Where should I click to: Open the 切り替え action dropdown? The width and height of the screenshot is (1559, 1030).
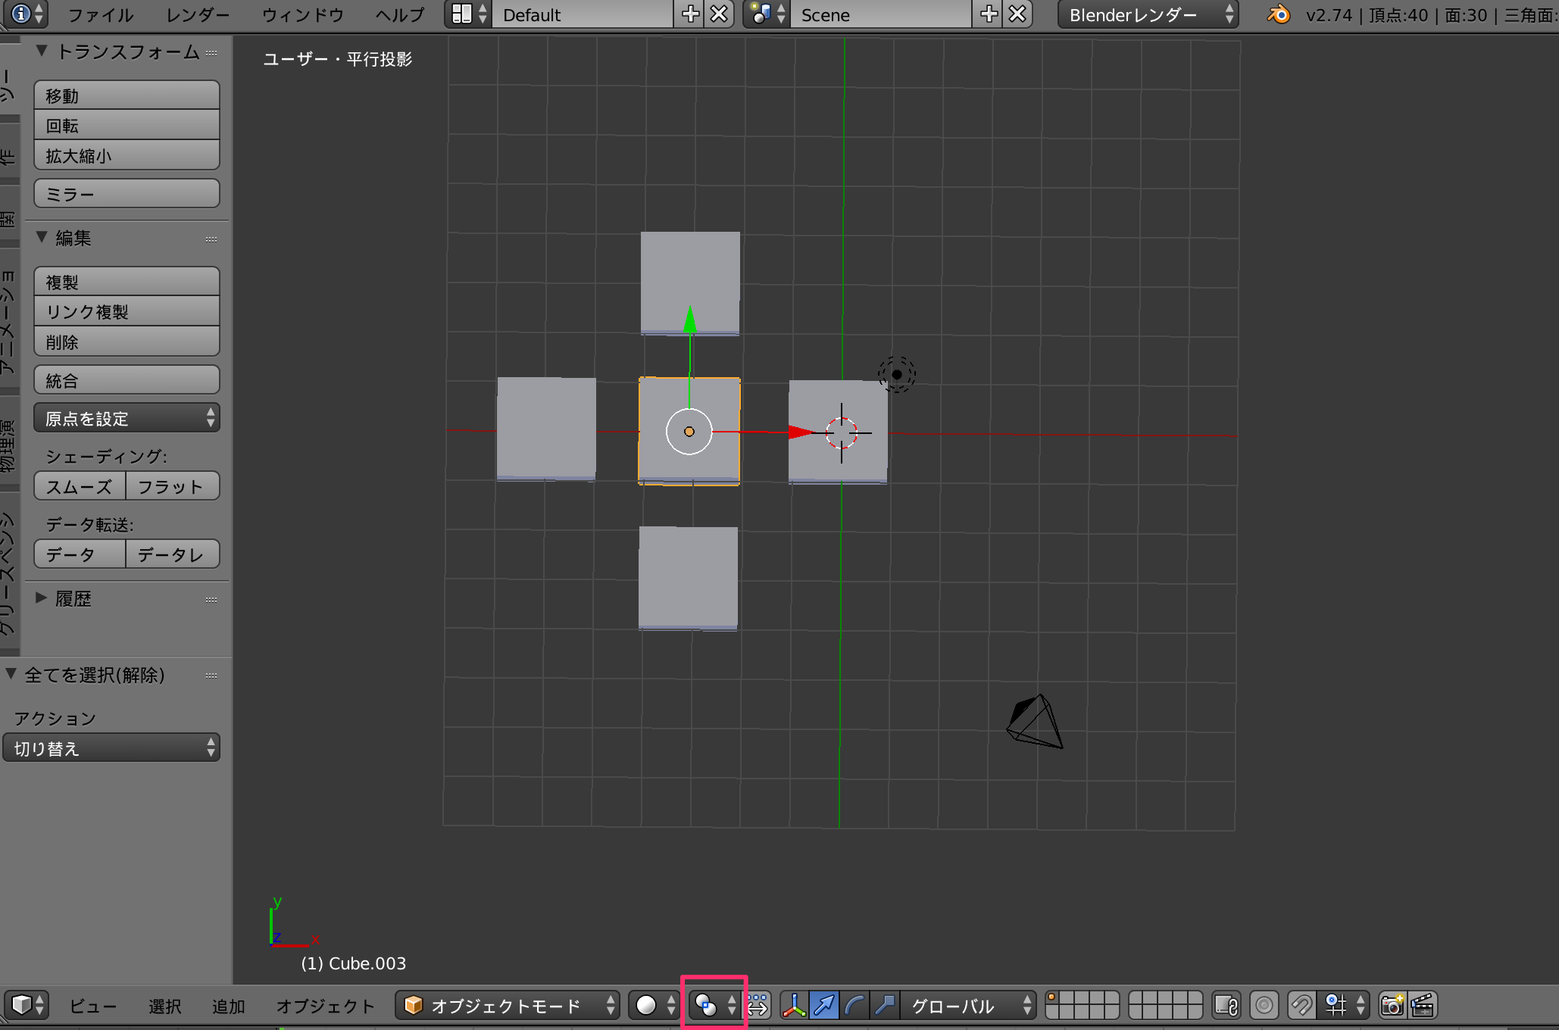[111, 748]
